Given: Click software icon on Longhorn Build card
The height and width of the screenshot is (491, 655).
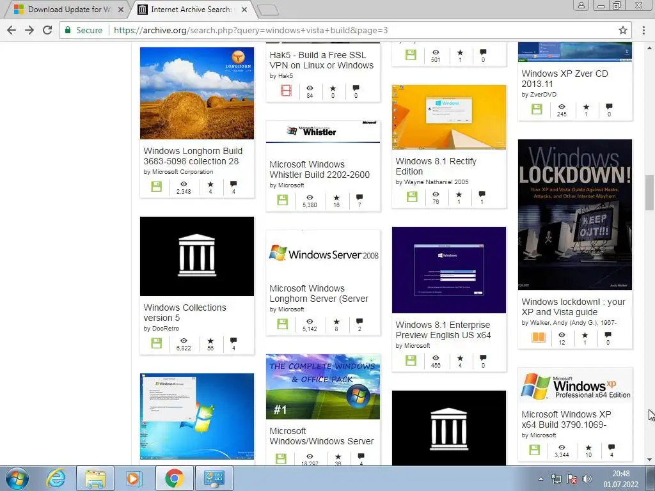Looking at the screenshot, I should (156, 186).
